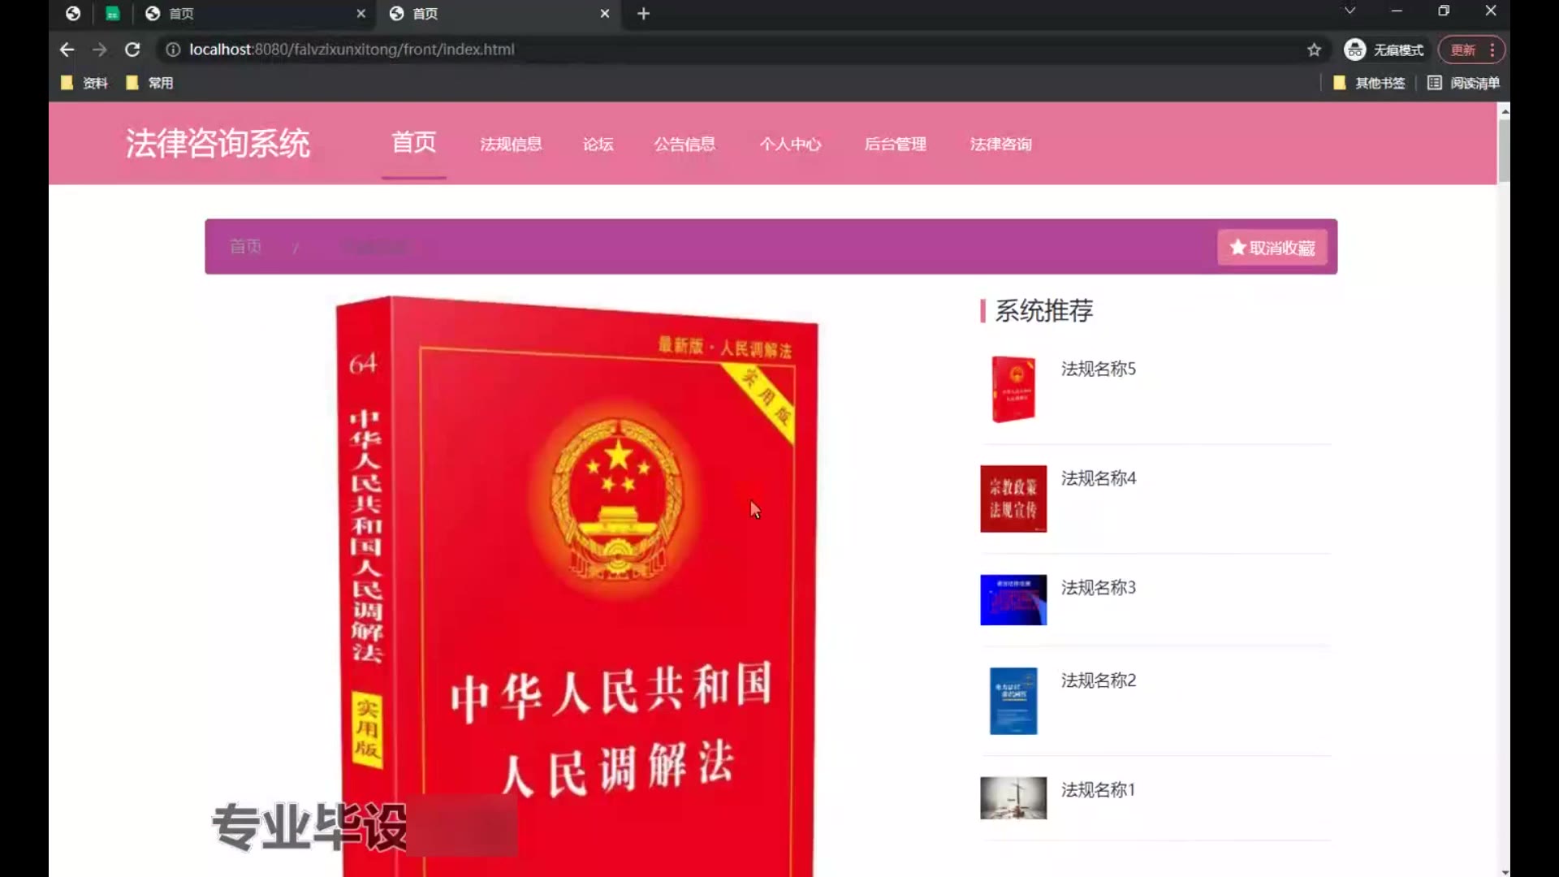
Task: Click the site info icon in address bar
Action: coord(172,50)
